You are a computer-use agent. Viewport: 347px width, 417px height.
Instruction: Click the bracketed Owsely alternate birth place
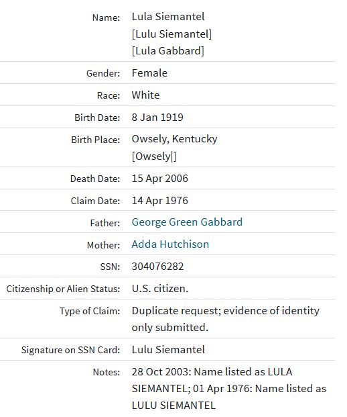click(154, 156)
